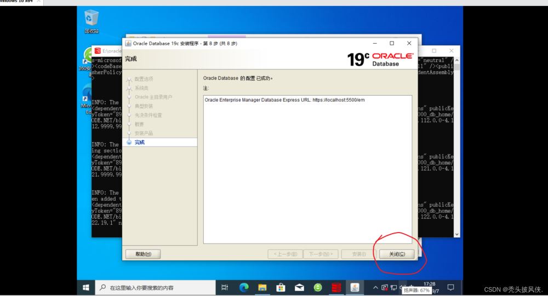The image size is (548, 296).
Task: Click the Oracle installer title bar icon
Action: 128,43
